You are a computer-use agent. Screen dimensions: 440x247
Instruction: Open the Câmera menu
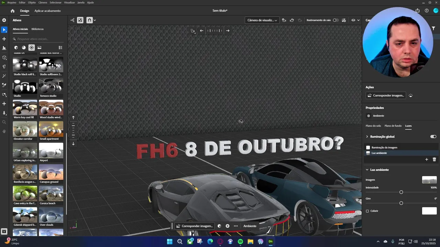(x=43, y=2)
